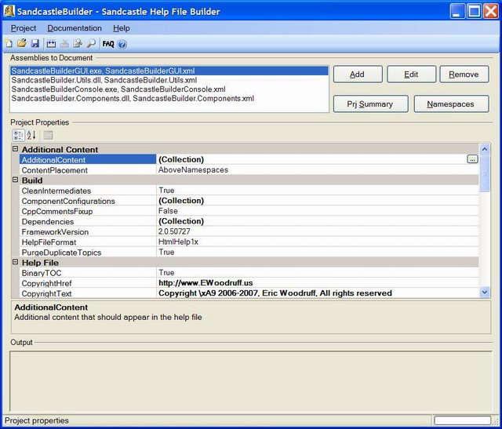This screenshot has width=502, height=429.
Task: Select SandcastleBuilderGUI.exe assembly entry
Action: (169, 71)
